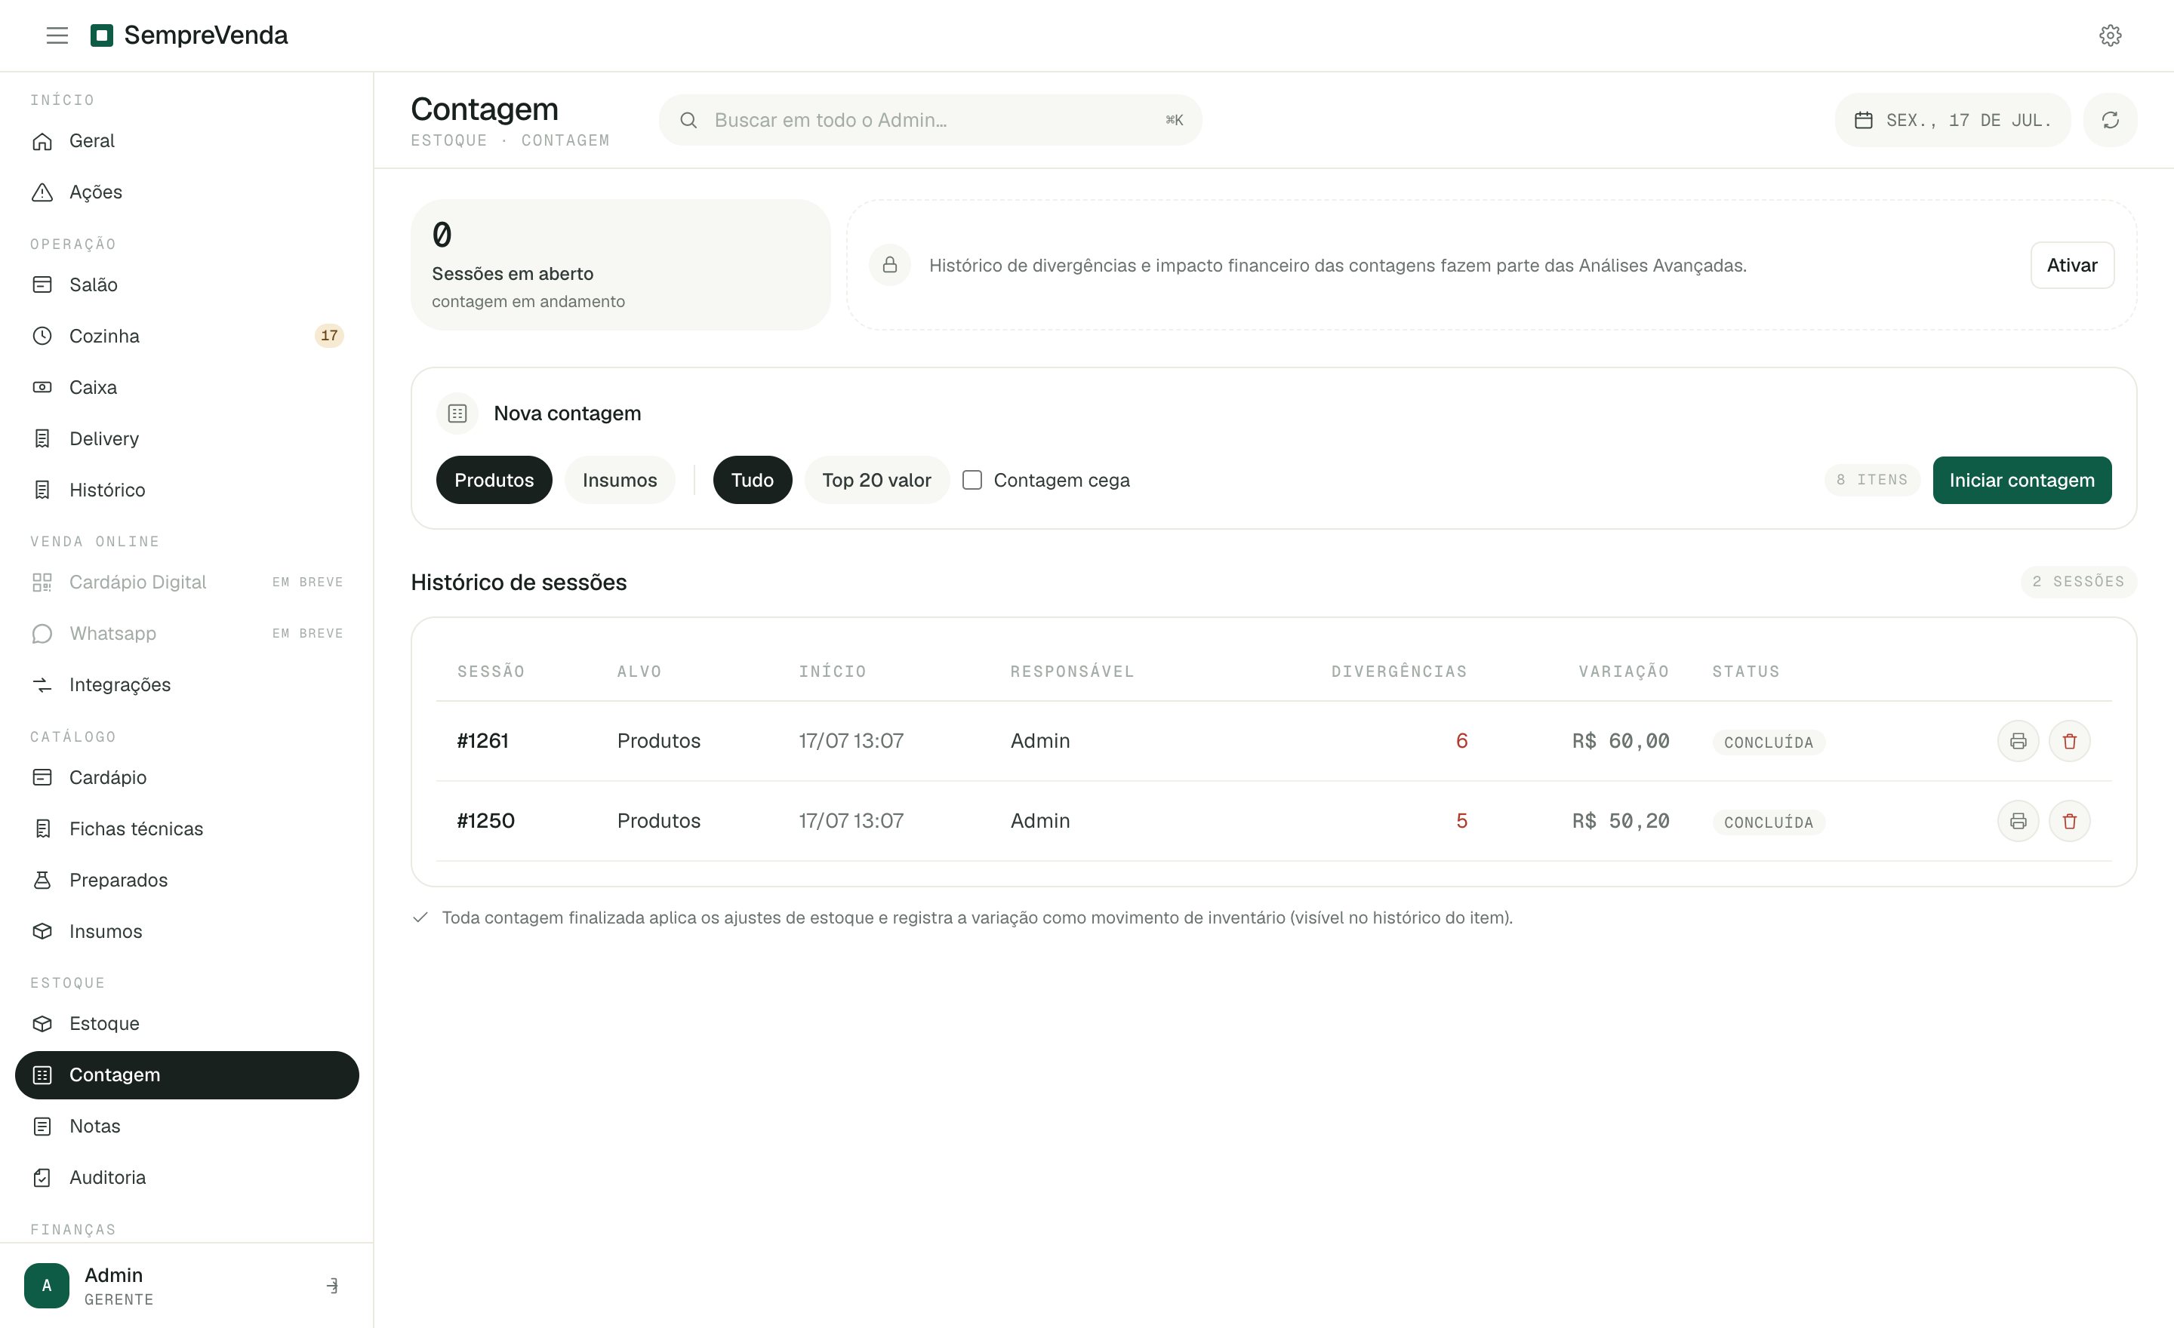This screenshot has height=1328, width=2174.
Task: Select Whatsapp sidebar item
Action: click(x=187, y=633)
